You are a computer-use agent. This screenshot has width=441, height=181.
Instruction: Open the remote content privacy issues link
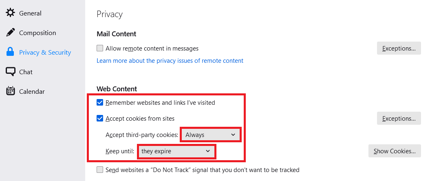[x=170, y=61]
